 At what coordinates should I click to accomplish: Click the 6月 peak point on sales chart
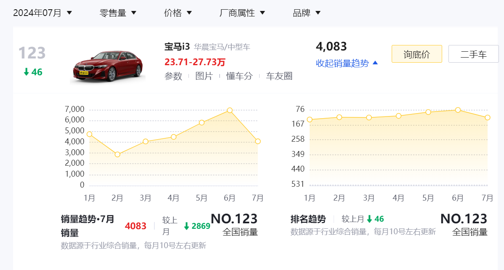coord(230,110)
